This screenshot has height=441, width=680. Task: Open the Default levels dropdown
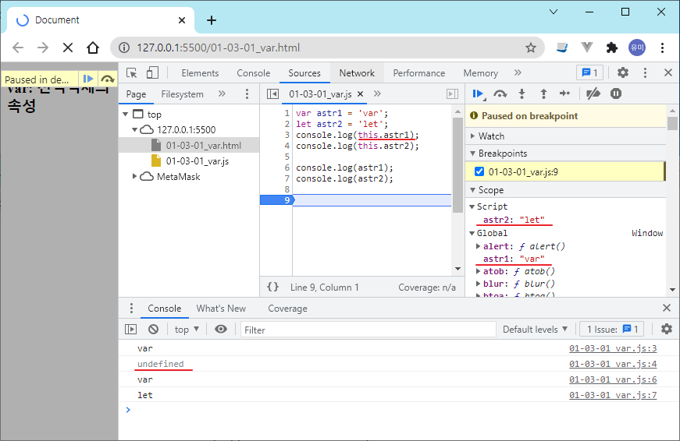pos(535,330)
